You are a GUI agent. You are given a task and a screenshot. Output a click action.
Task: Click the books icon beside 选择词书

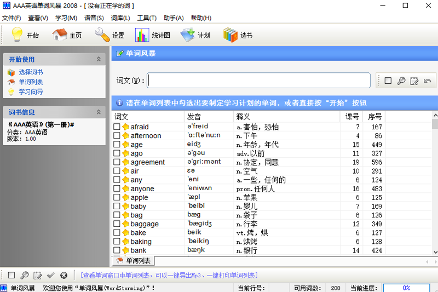pyautogui.click(x=11, y=72)
